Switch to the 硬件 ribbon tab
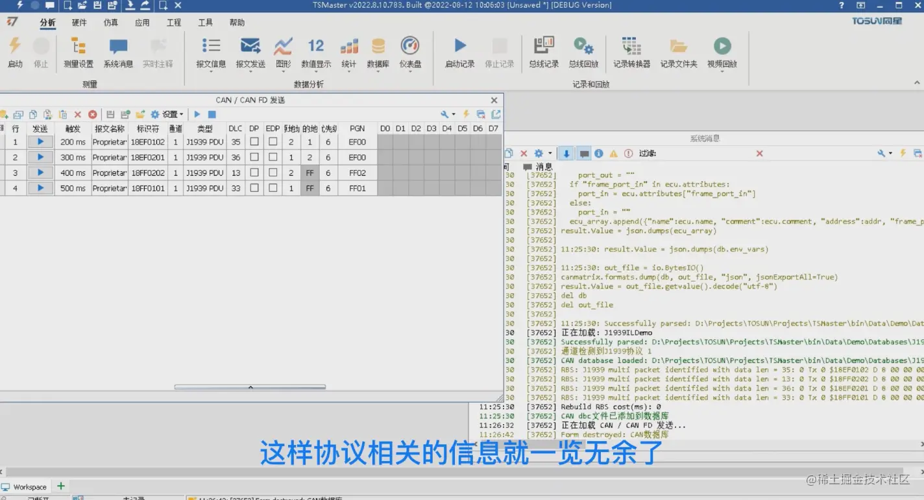924x500 pixels. (79, 23)
